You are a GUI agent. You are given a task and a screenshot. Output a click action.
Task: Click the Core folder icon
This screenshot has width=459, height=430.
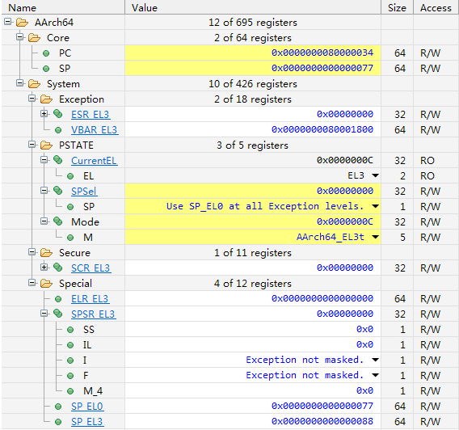click(x=34, y=37)
